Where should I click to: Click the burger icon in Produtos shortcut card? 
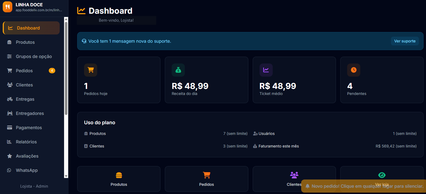119,175
